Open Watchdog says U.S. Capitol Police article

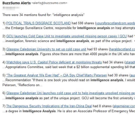(x=54, y=62)
